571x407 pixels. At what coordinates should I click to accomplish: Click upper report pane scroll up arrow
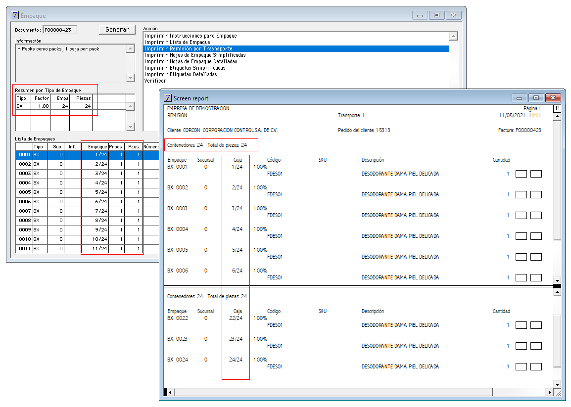[x=557, y=117]
